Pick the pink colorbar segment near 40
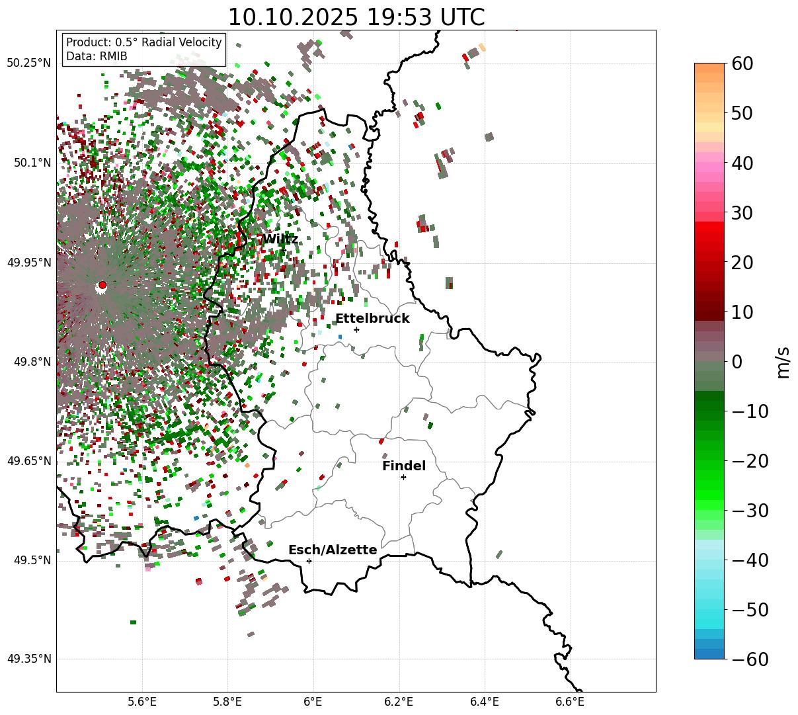 tap(709, 167)
